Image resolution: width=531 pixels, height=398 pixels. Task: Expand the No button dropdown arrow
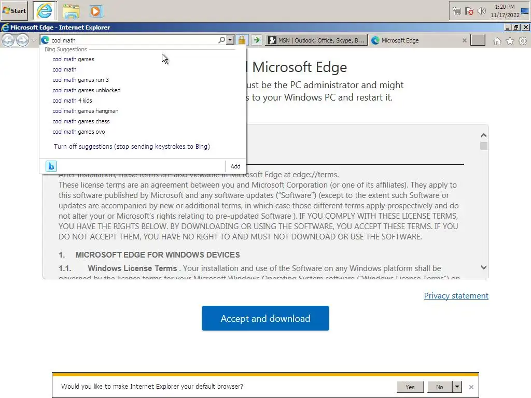click(x=457, y=387)
